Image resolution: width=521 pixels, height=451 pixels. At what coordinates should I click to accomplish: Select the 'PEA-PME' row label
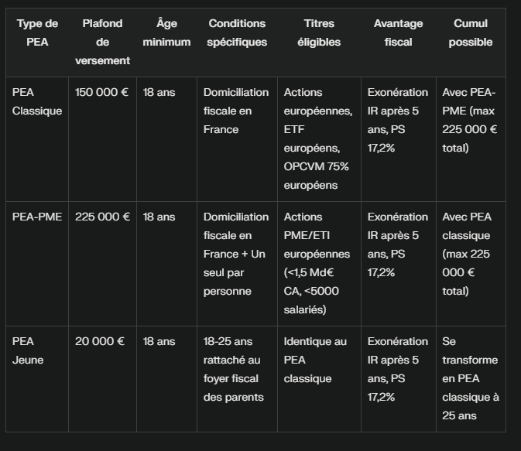coord(37,264)
